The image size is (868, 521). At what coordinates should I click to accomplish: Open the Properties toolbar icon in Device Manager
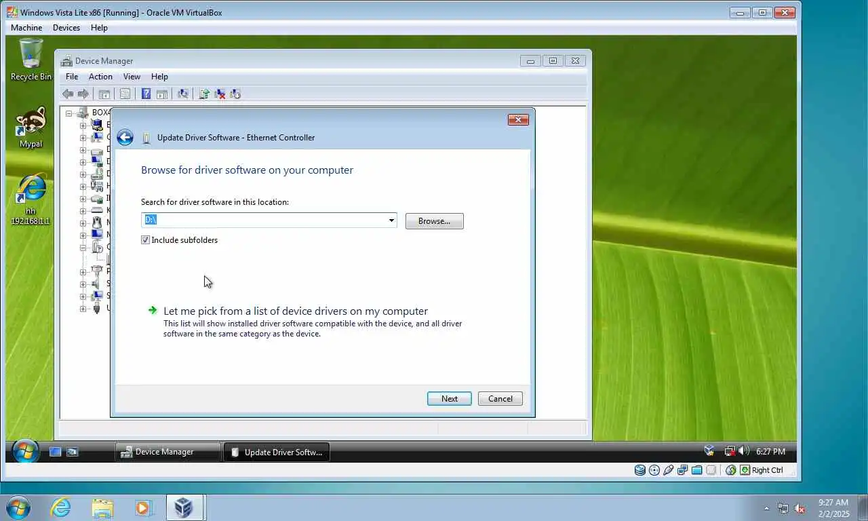[125, 94]
